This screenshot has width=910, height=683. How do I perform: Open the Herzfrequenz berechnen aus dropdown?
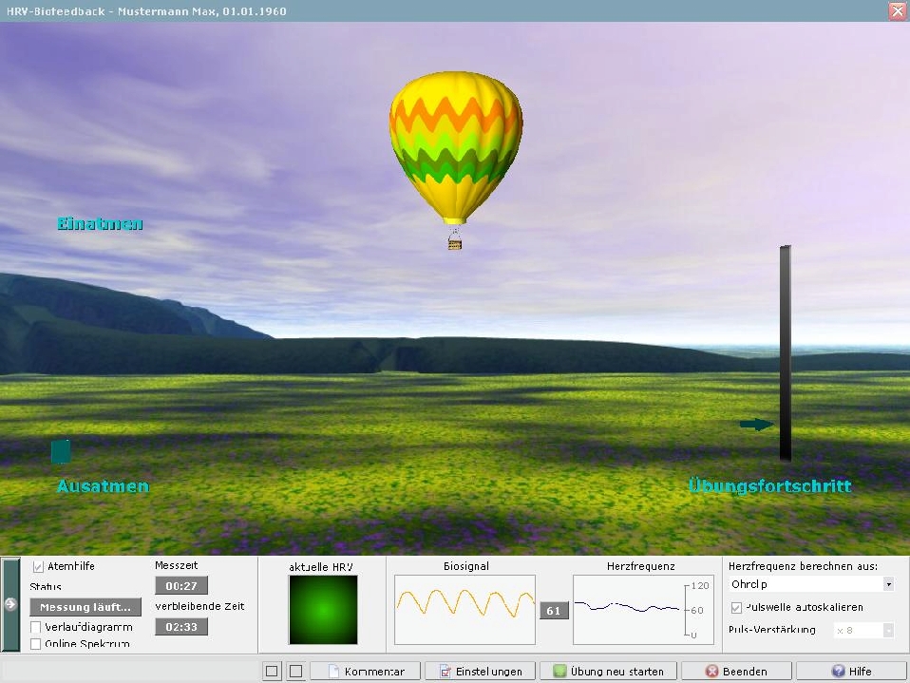(x=887, y=584)
